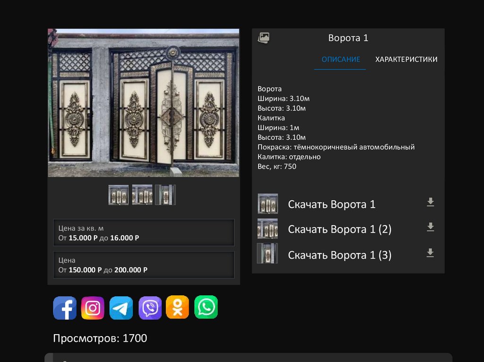Click the Скачать Ворота 1 (3) link
The height and width of the screenshot is (362, 484).
pyautogui.click(x=339, y=255)
